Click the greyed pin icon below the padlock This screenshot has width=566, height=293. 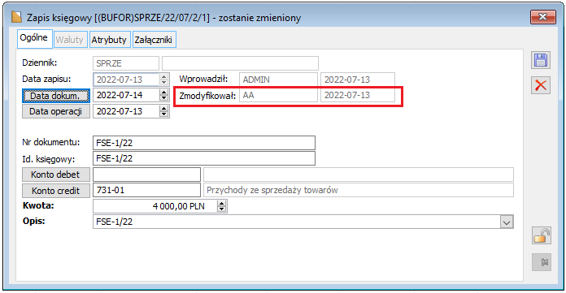coord(541,262)
